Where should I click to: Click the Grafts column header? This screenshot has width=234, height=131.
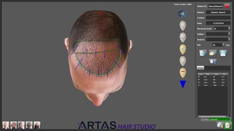pyautogui.click(x=216, y=74)
